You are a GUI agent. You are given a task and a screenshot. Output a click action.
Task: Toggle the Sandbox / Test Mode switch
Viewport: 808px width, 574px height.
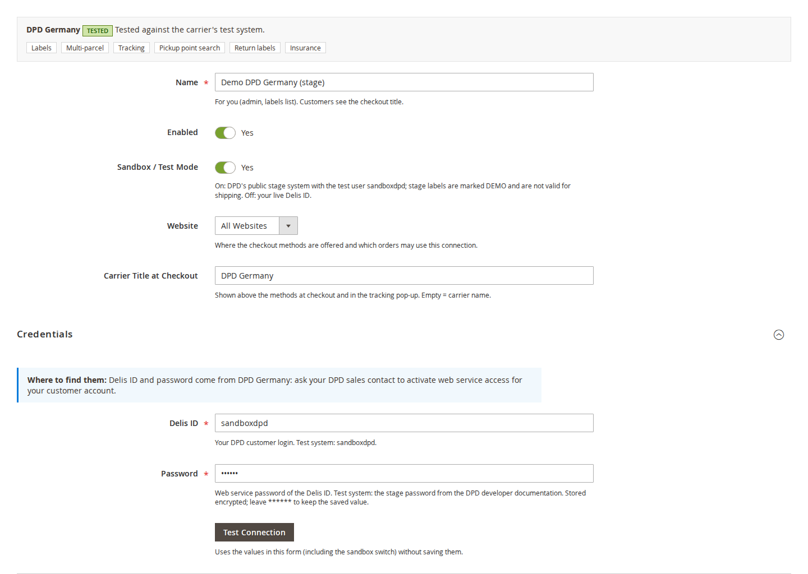tap(225, 168)
